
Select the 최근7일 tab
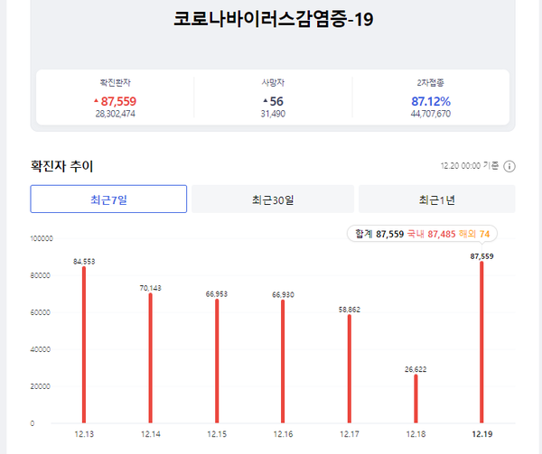[108, 199]
